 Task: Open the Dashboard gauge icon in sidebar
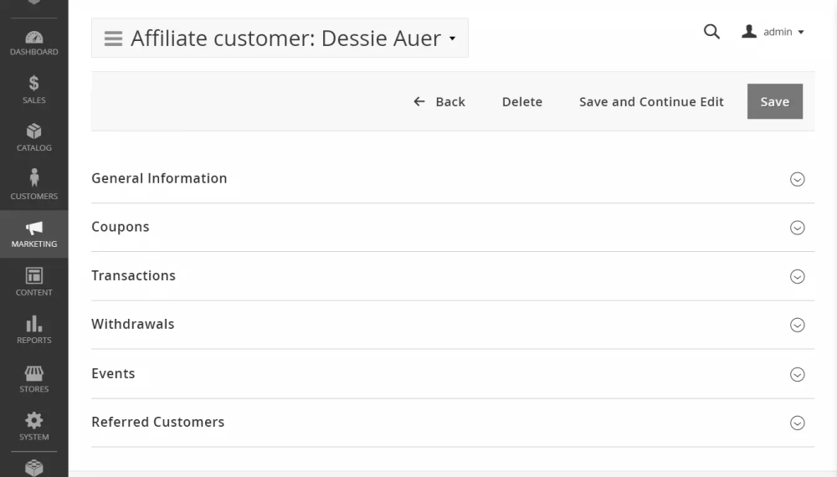(x=33, y=38)
